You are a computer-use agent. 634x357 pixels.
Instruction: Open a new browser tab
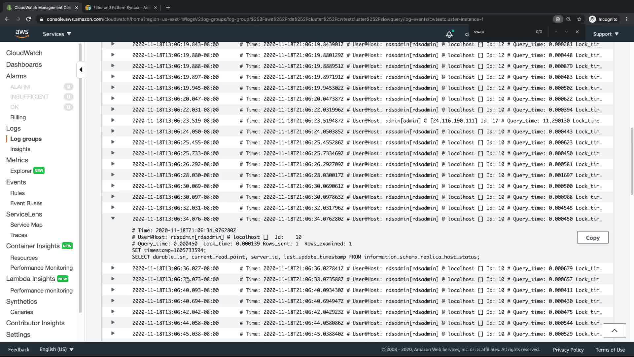point(168,7)
